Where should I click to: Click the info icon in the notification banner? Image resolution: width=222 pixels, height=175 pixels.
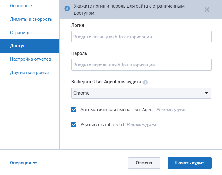point(67,9)
